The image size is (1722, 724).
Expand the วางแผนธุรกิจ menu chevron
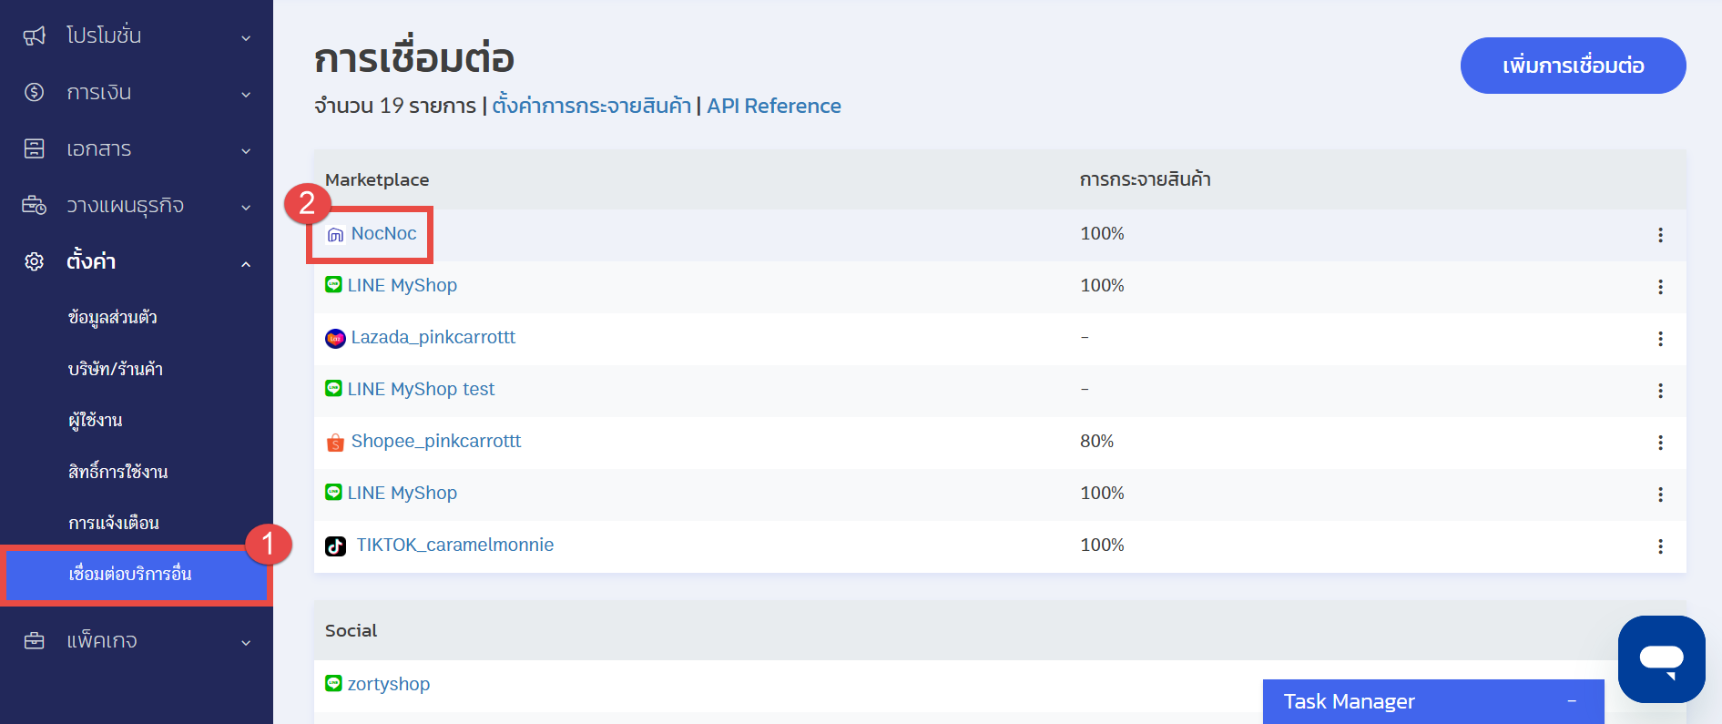tap(246, 207)
